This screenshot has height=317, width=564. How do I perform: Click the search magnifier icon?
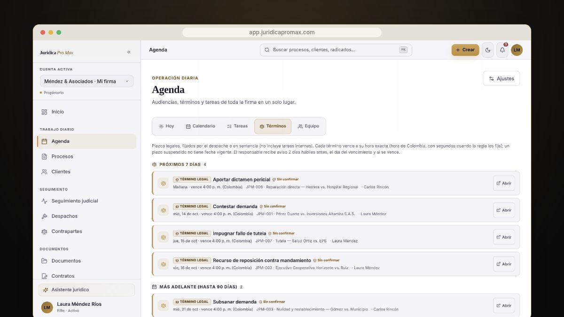[267, 50]
